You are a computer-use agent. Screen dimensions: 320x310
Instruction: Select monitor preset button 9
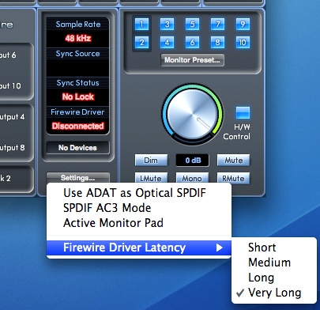(x=243, y=25)
